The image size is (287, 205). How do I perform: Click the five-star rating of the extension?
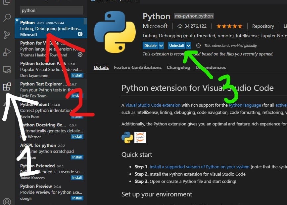[x=229, y=26]
